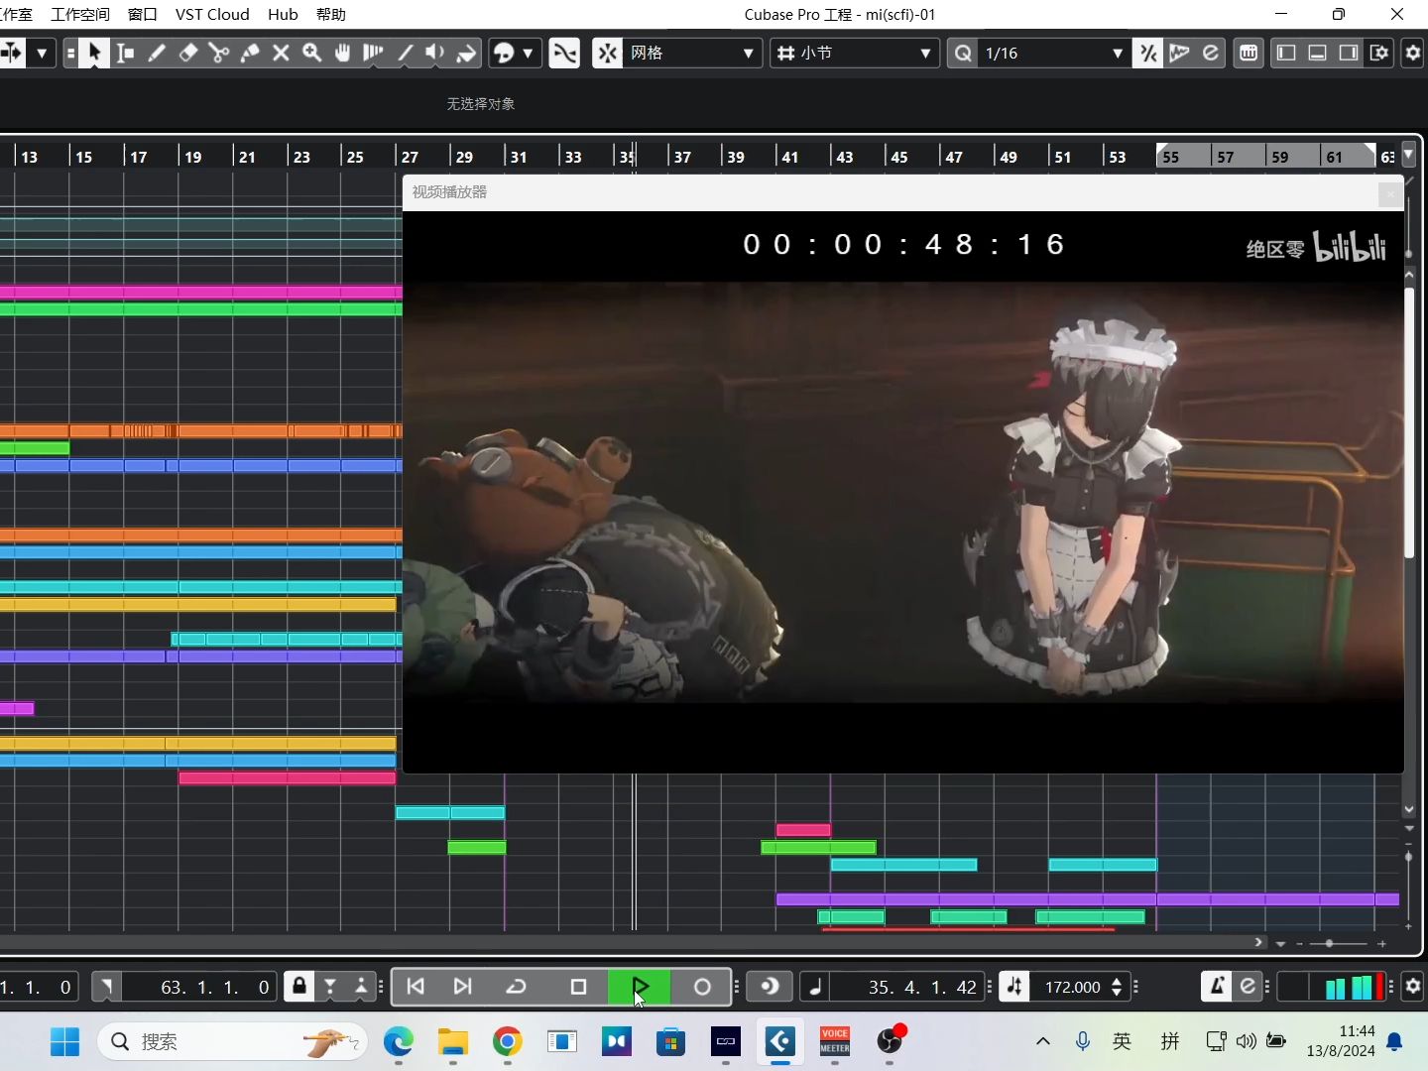The height and width of the screenshot is (1071, 1428).
Task: Select the Erase tool
Action: tap(187, 53)
